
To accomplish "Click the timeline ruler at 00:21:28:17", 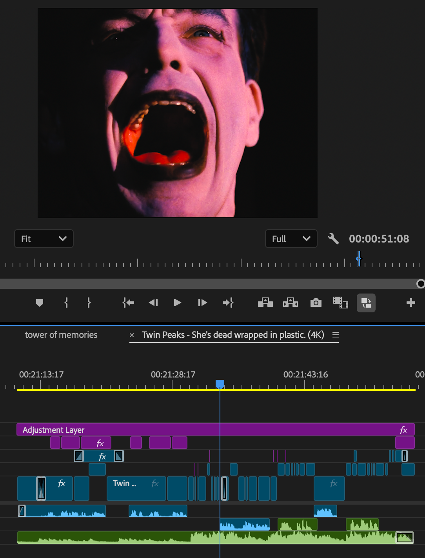I will click(x=173, y=375).
